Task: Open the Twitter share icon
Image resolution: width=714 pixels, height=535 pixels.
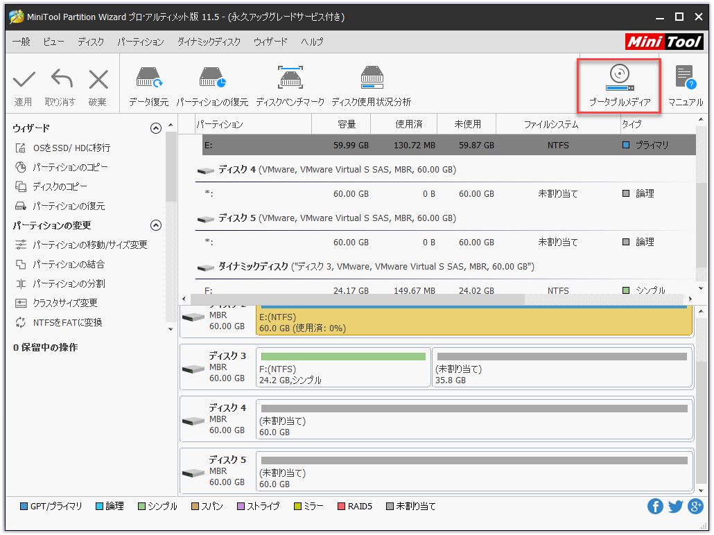Action: coord(675,507)
